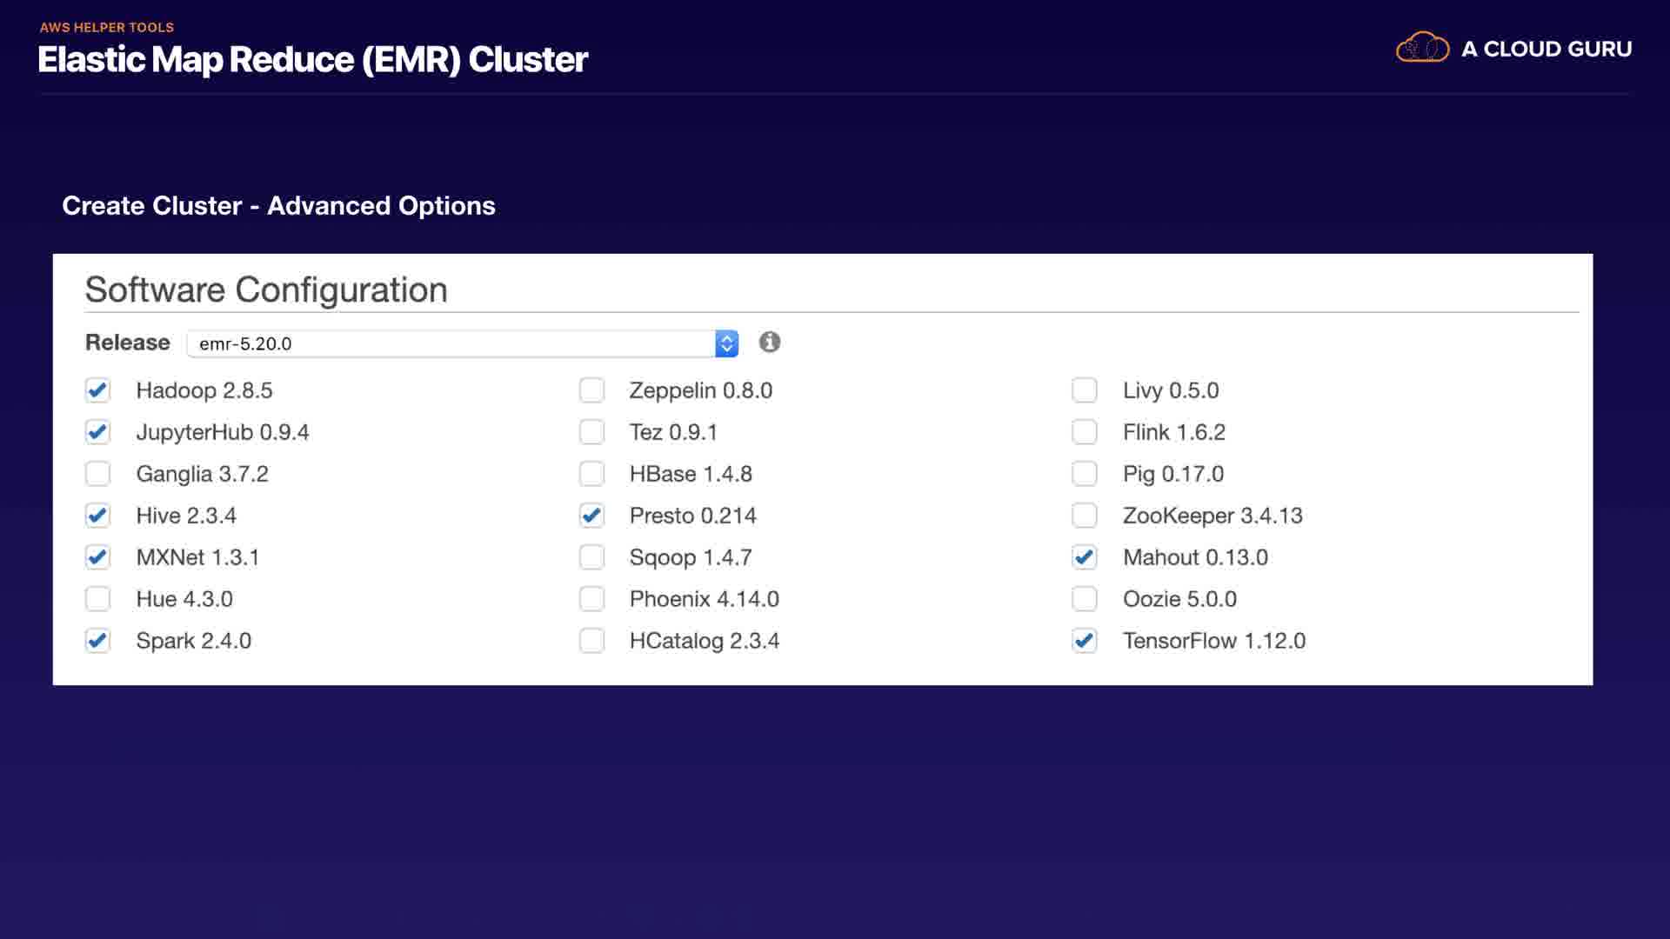Uncheck the Hadoop 2.8.5 checkbox
1670x939 pixels.
point(98,390)
